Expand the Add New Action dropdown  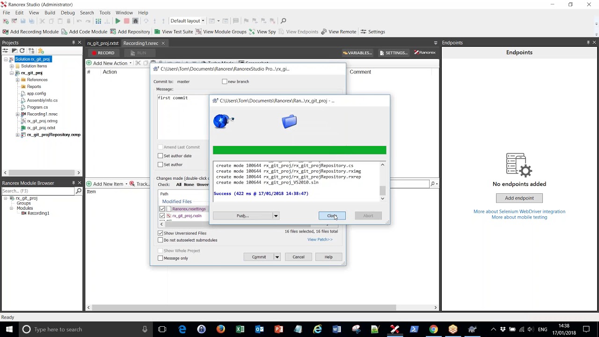pos(130,63)
